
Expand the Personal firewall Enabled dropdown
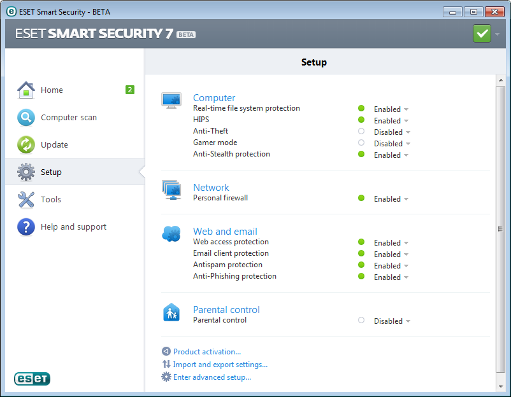pos(391,199)
